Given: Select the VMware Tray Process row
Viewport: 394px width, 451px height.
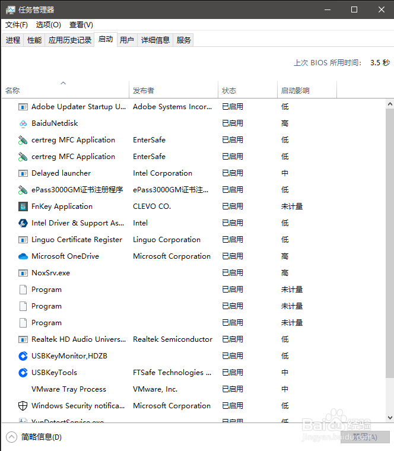Looking at the screenshot, I should point(193,389).
